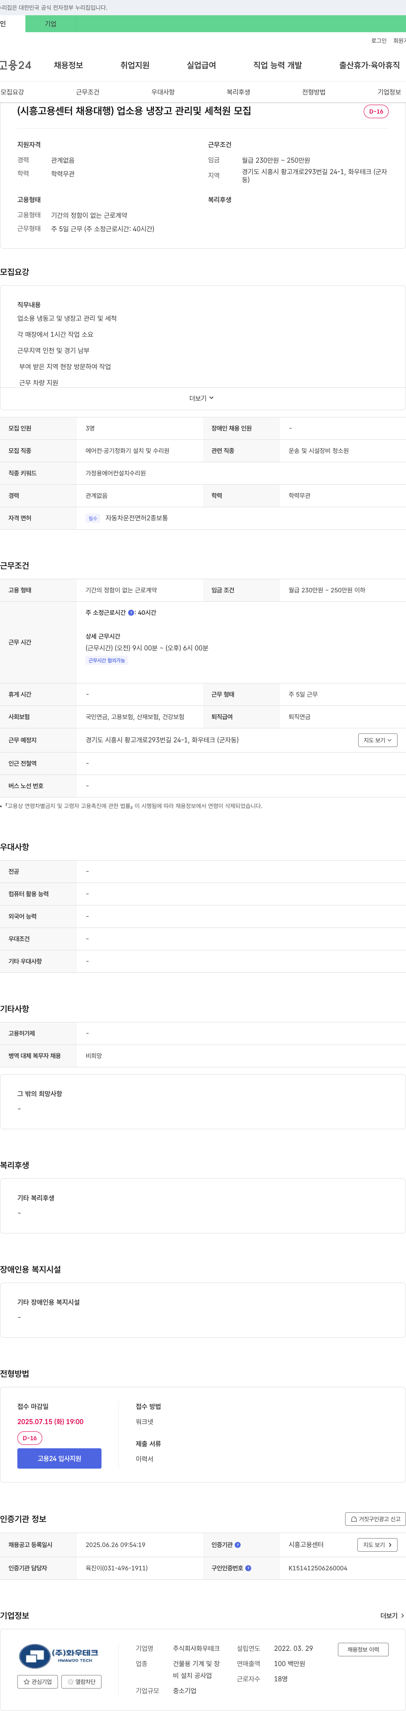Screen dimensions: 406x1711
Task: Click the D-16 badge beside the job title
Action: pos(376,111)
